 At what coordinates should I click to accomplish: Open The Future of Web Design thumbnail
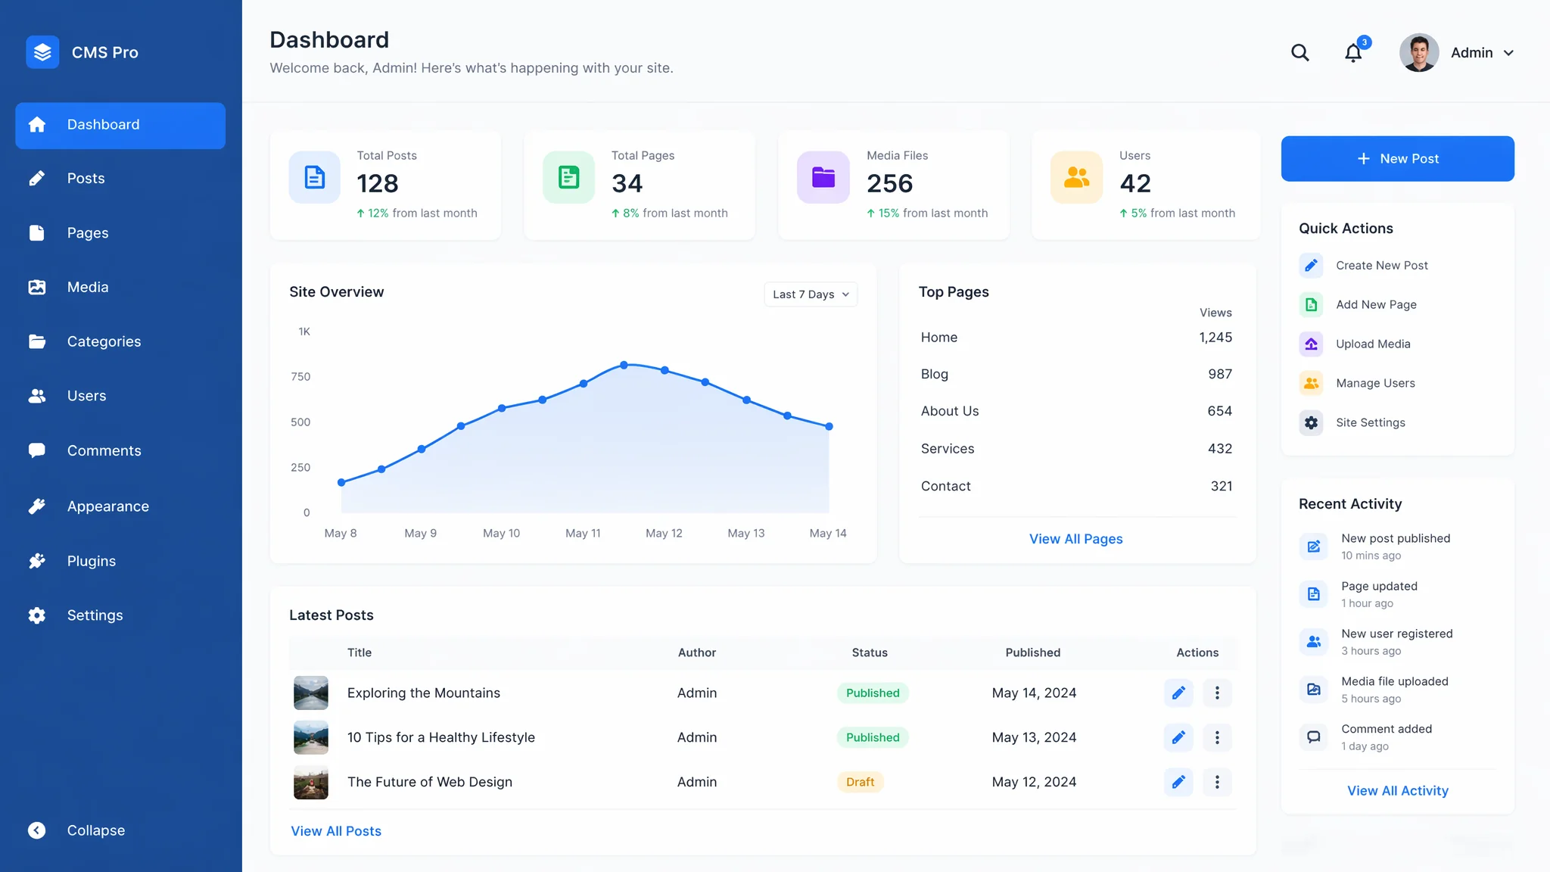(311, 782)
